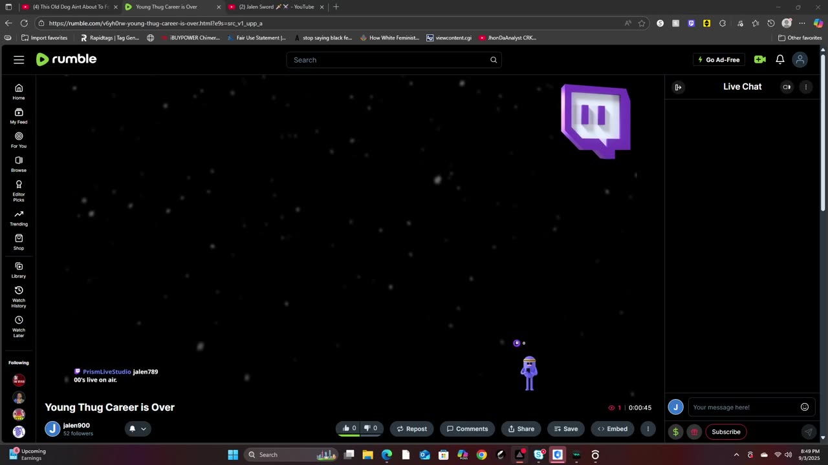Open the jalen900 channel link
The image size is (828, 465).
(x=76, y=425)
